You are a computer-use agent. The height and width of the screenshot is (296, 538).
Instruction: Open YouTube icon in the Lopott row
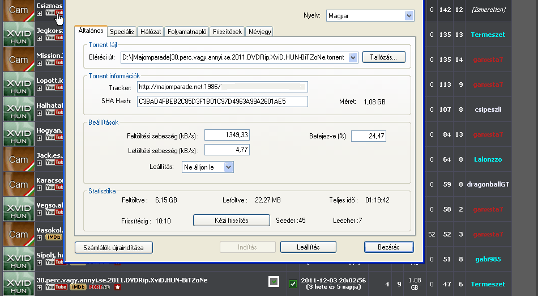pyautogui.click(x=54, y=87)
